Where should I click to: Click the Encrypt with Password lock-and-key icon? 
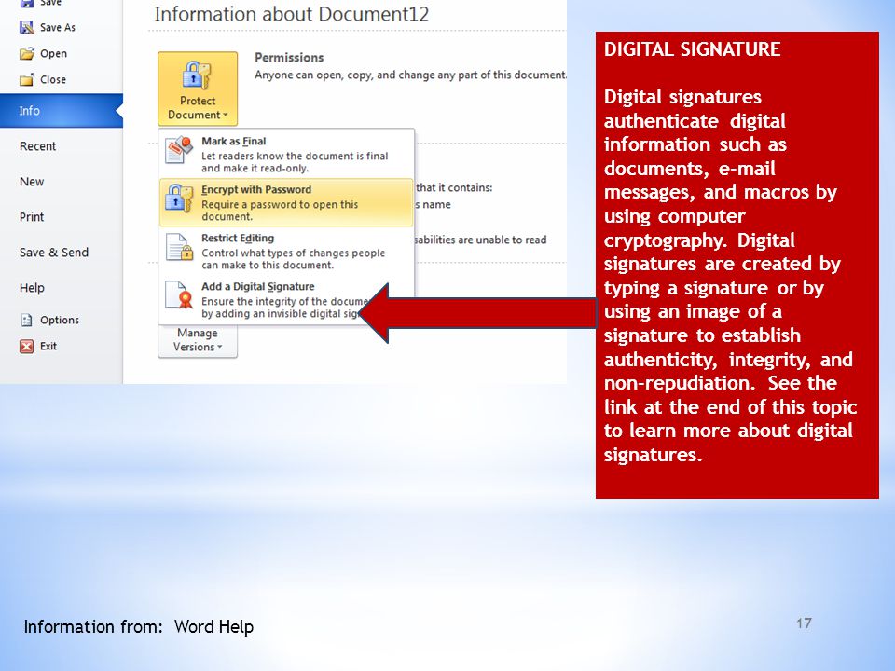[x=179, y=199]
